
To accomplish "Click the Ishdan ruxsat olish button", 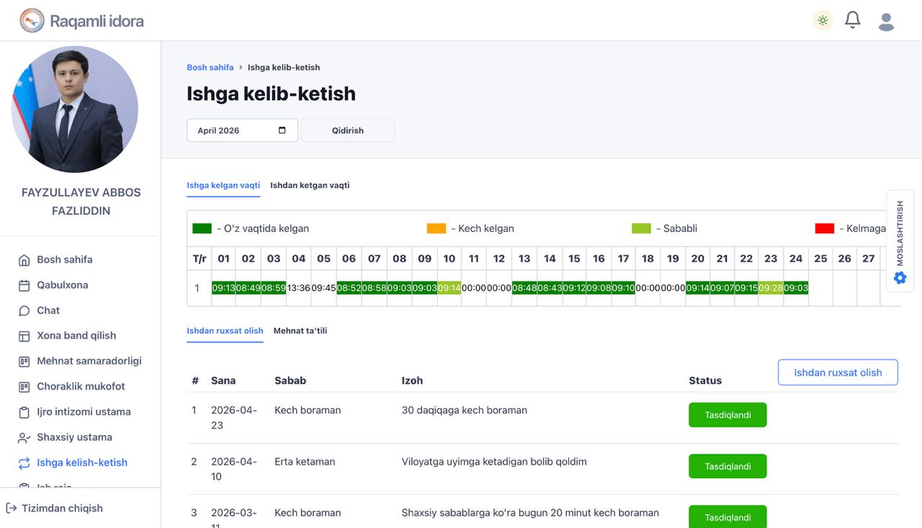I will (838, 372).
